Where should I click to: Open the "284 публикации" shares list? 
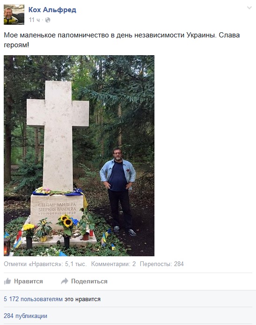(26, 316)
